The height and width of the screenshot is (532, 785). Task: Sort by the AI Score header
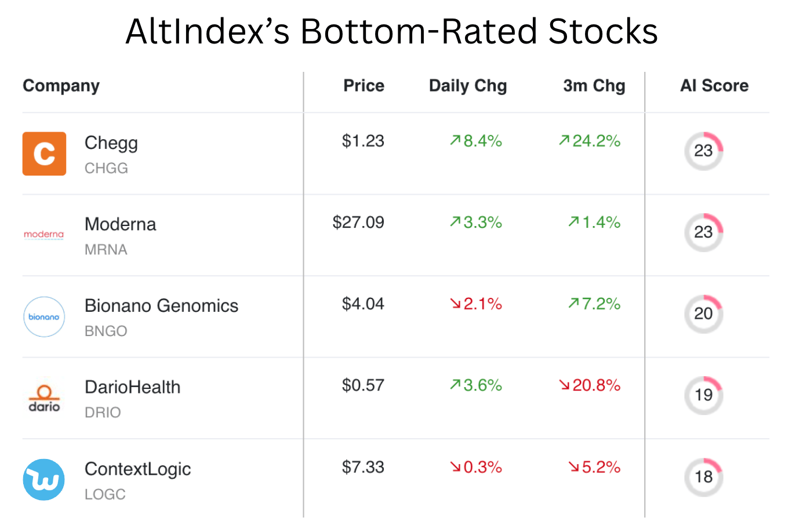click(714, 86)
